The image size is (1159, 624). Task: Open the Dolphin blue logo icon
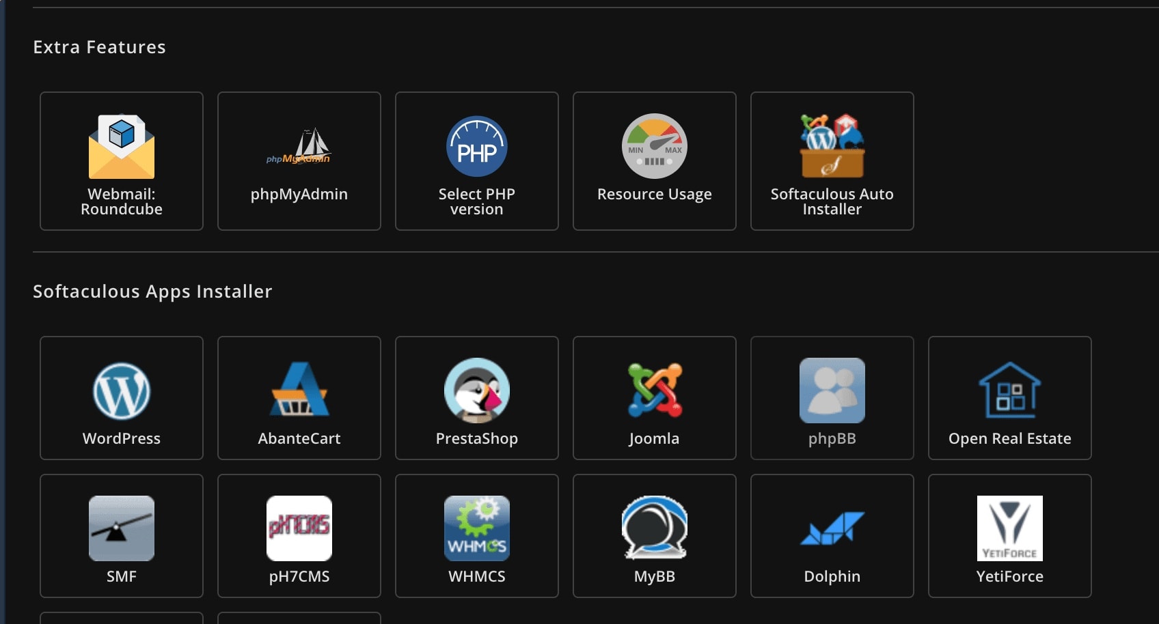832,528
